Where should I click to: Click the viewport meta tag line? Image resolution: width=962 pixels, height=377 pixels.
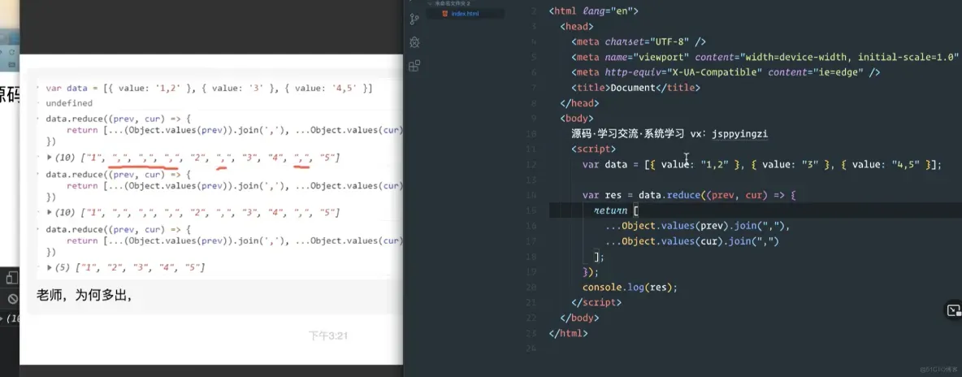point(766,57)
